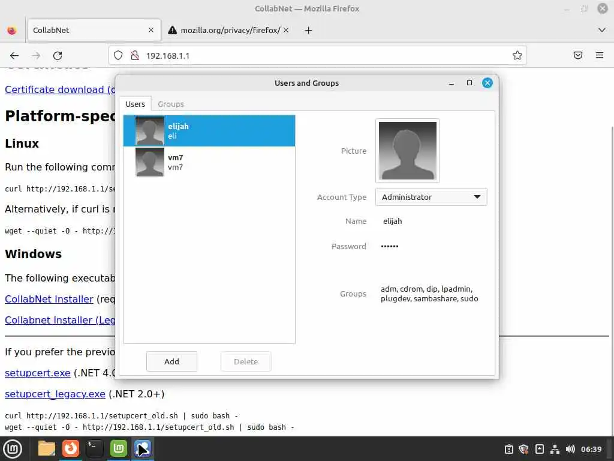
Task: Open Pocket save icon in toolbar
Action: [x=578, y=55]
